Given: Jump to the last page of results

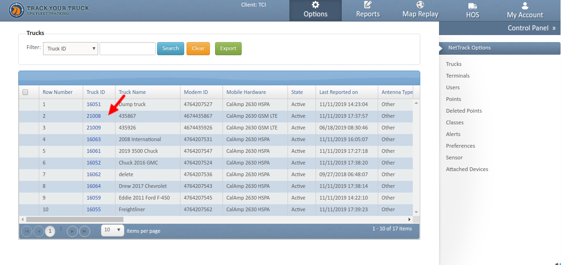Looking at the screenshot, I should point(84,231).
